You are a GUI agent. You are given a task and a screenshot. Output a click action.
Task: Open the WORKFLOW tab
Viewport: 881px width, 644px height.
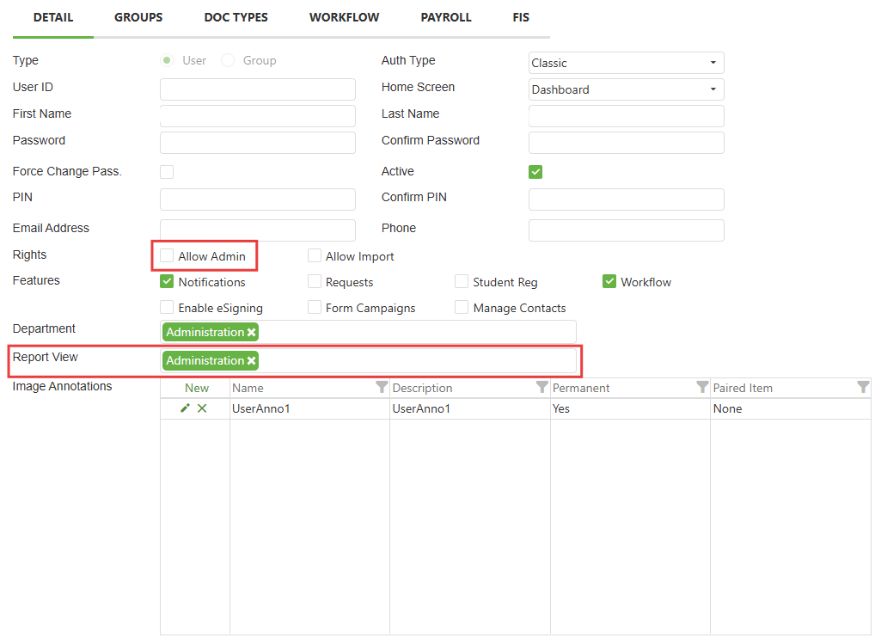pos(345,17)
